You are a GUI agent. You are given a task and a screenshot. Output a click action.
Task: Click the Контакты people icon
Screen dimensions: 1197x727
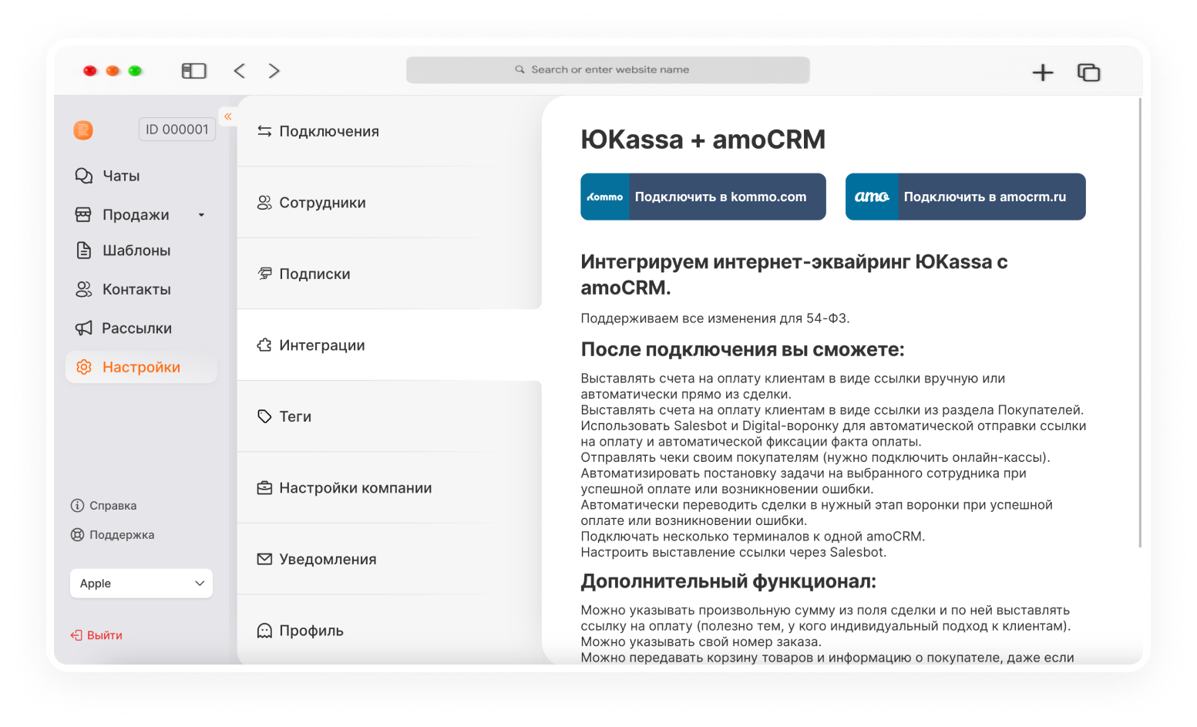[x=83, y=289]
